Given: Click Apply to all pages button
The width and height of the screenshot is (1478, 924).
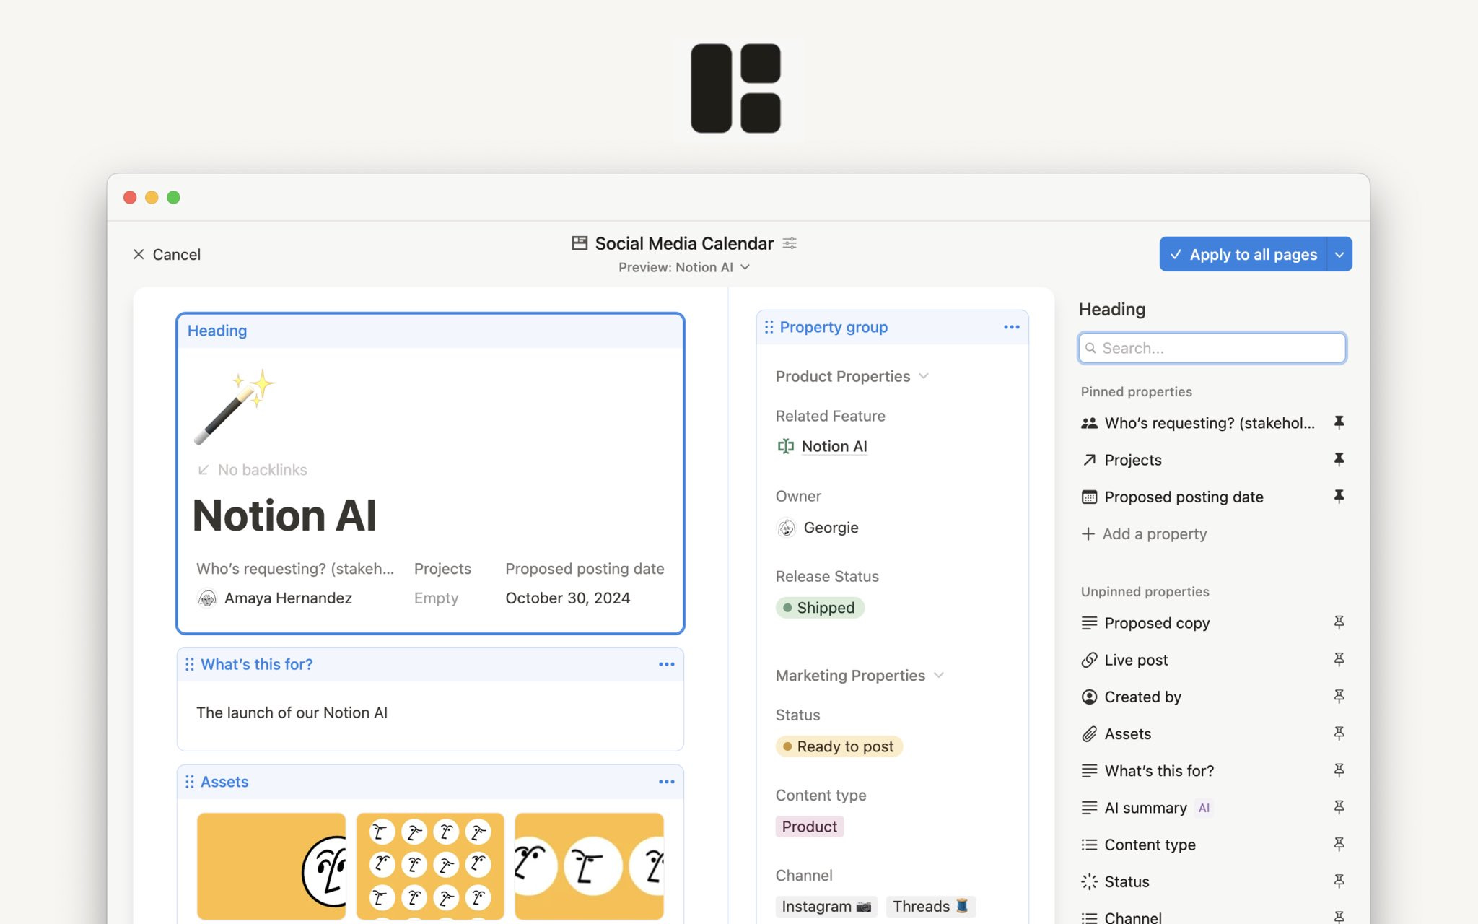Looking at the screenshot, I should (x=1243, y=254).
